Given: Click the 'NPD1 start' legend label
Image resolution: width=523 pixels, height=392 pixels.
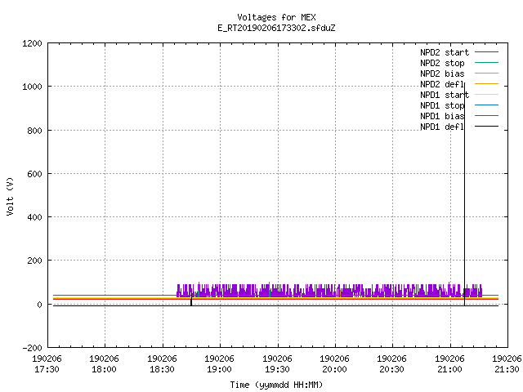Looking at the screenshot, I should [x=445, y=95].
